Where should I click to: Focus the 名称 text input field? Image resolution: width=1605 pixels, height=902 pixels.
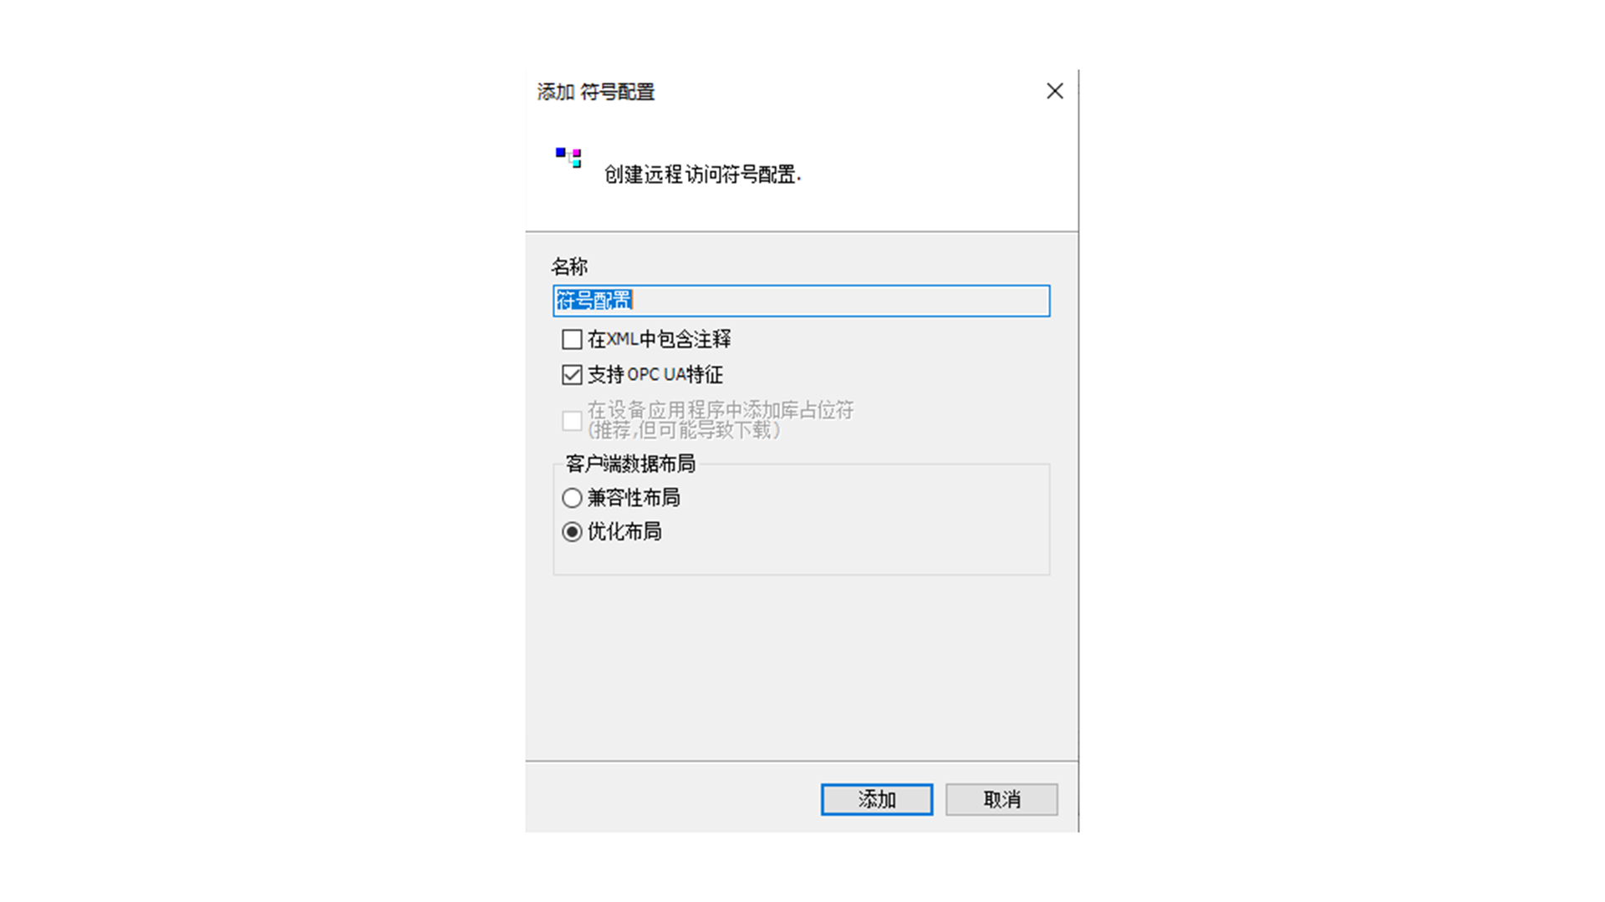pyautogui.click(x=801, y=301)
